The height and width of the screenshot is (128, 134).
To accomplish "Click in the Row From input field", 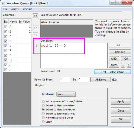I will click(65, 80).
